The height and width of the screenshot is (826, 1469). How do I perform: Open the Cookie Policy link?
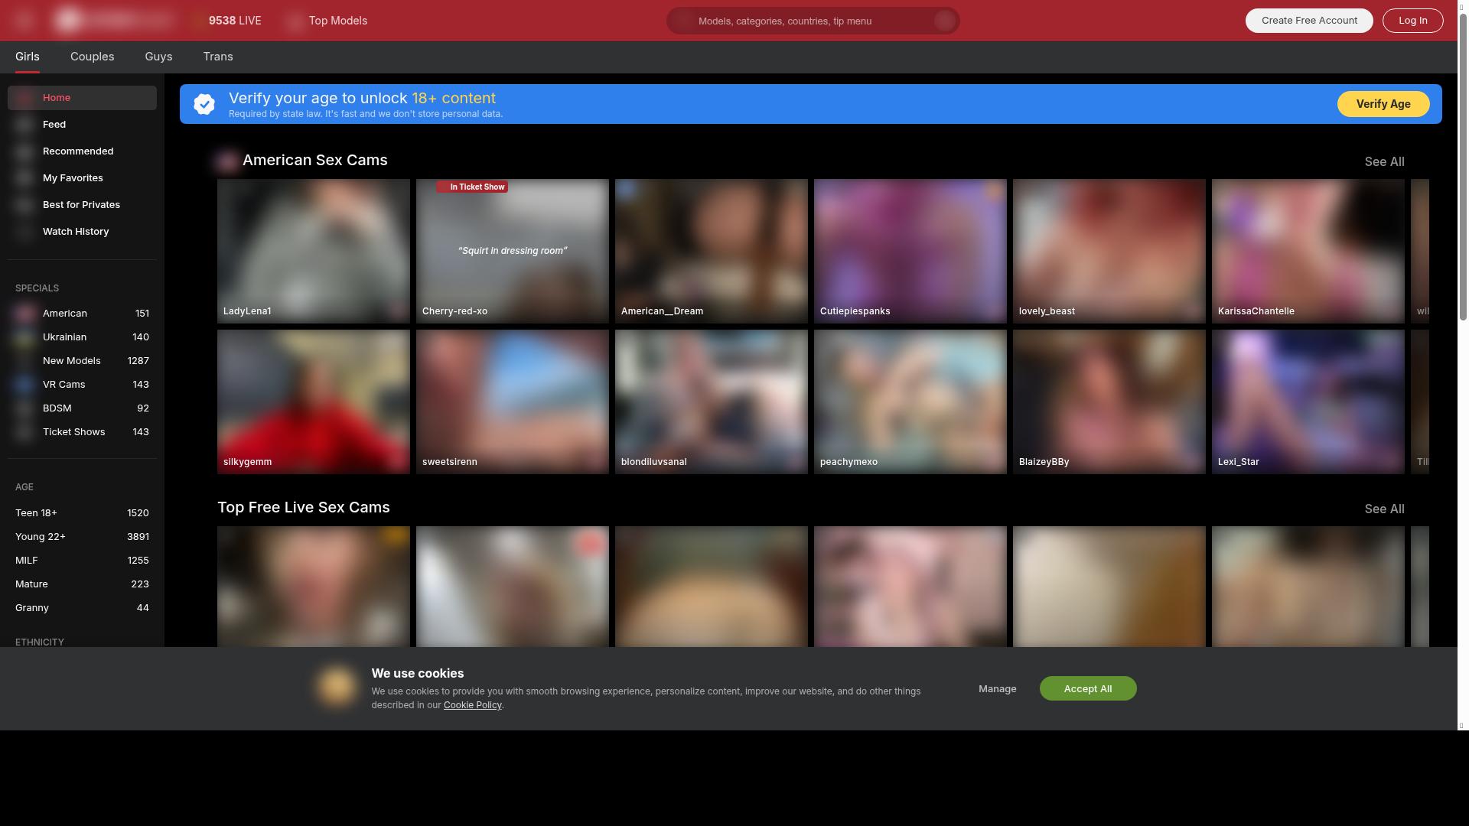472,704
